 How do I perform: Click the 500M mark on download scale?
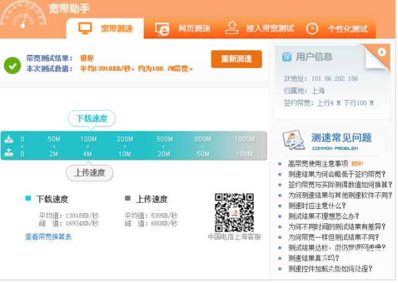click(164, 139)
